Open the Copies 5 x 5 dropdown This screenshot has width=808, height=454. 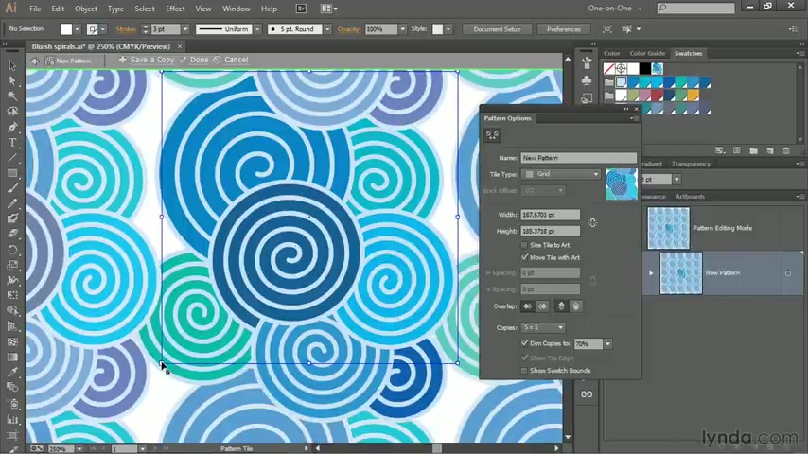coord(543,327)
